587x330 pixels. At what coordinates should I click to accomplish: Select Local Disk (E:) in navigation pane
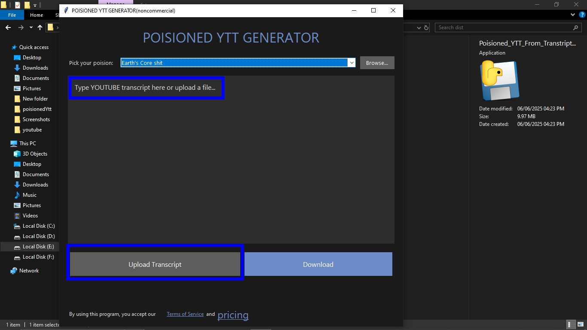click(x=38, y=247)
